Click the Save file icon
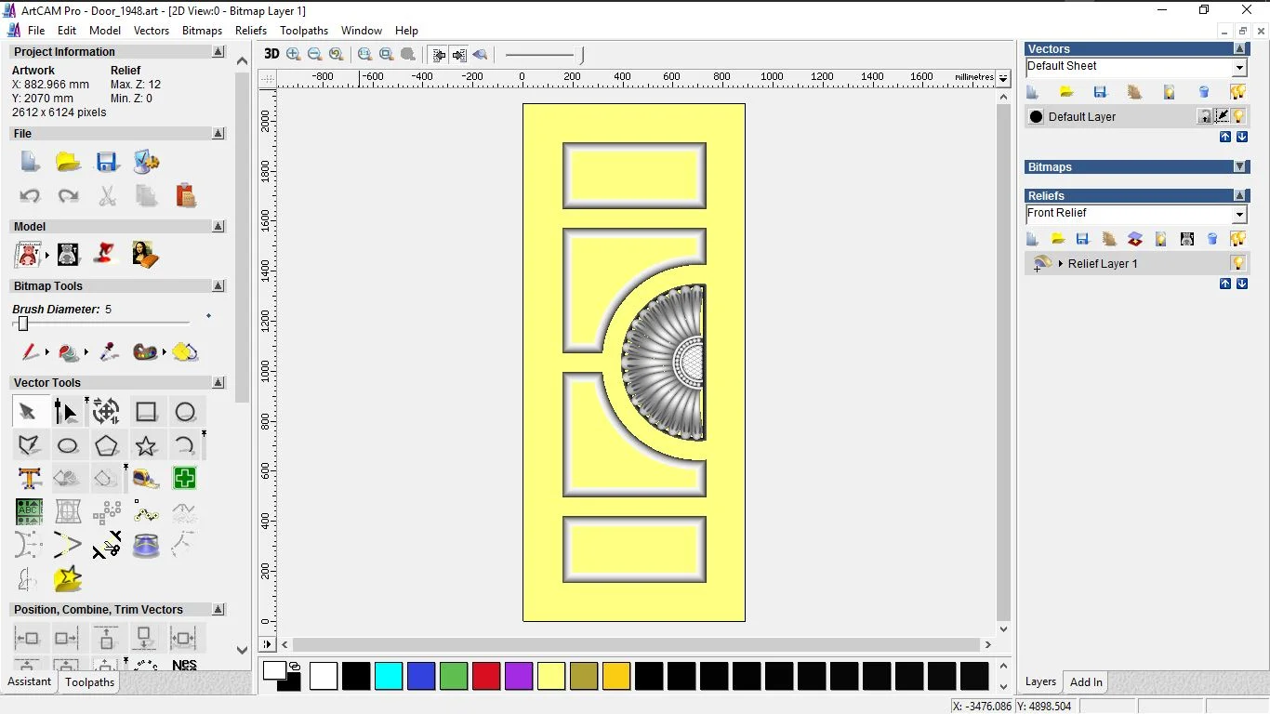 point(107,162)
